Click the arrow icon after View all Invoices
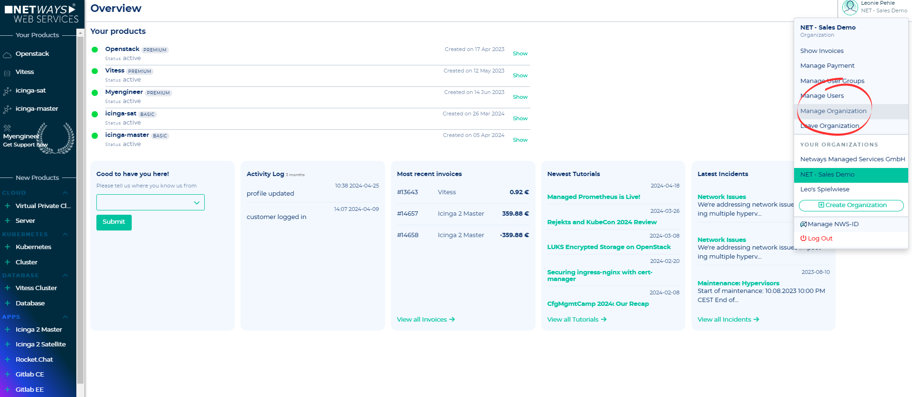This screenshot has height=397, width=912. coord(452,319)
